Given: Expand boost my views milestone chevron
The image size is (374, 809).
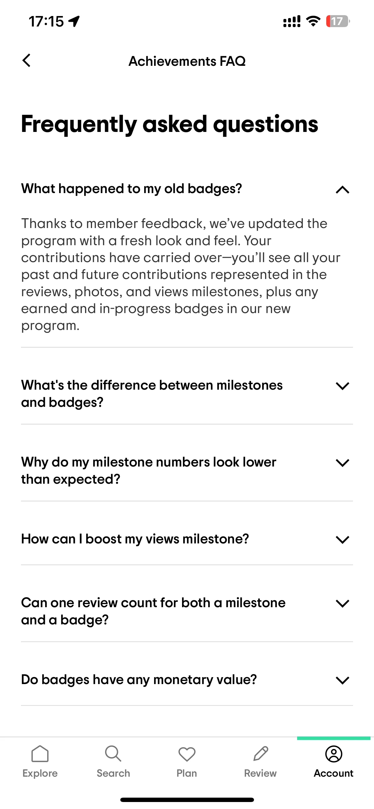Looking at the screenshot, I should click(342, 540).
